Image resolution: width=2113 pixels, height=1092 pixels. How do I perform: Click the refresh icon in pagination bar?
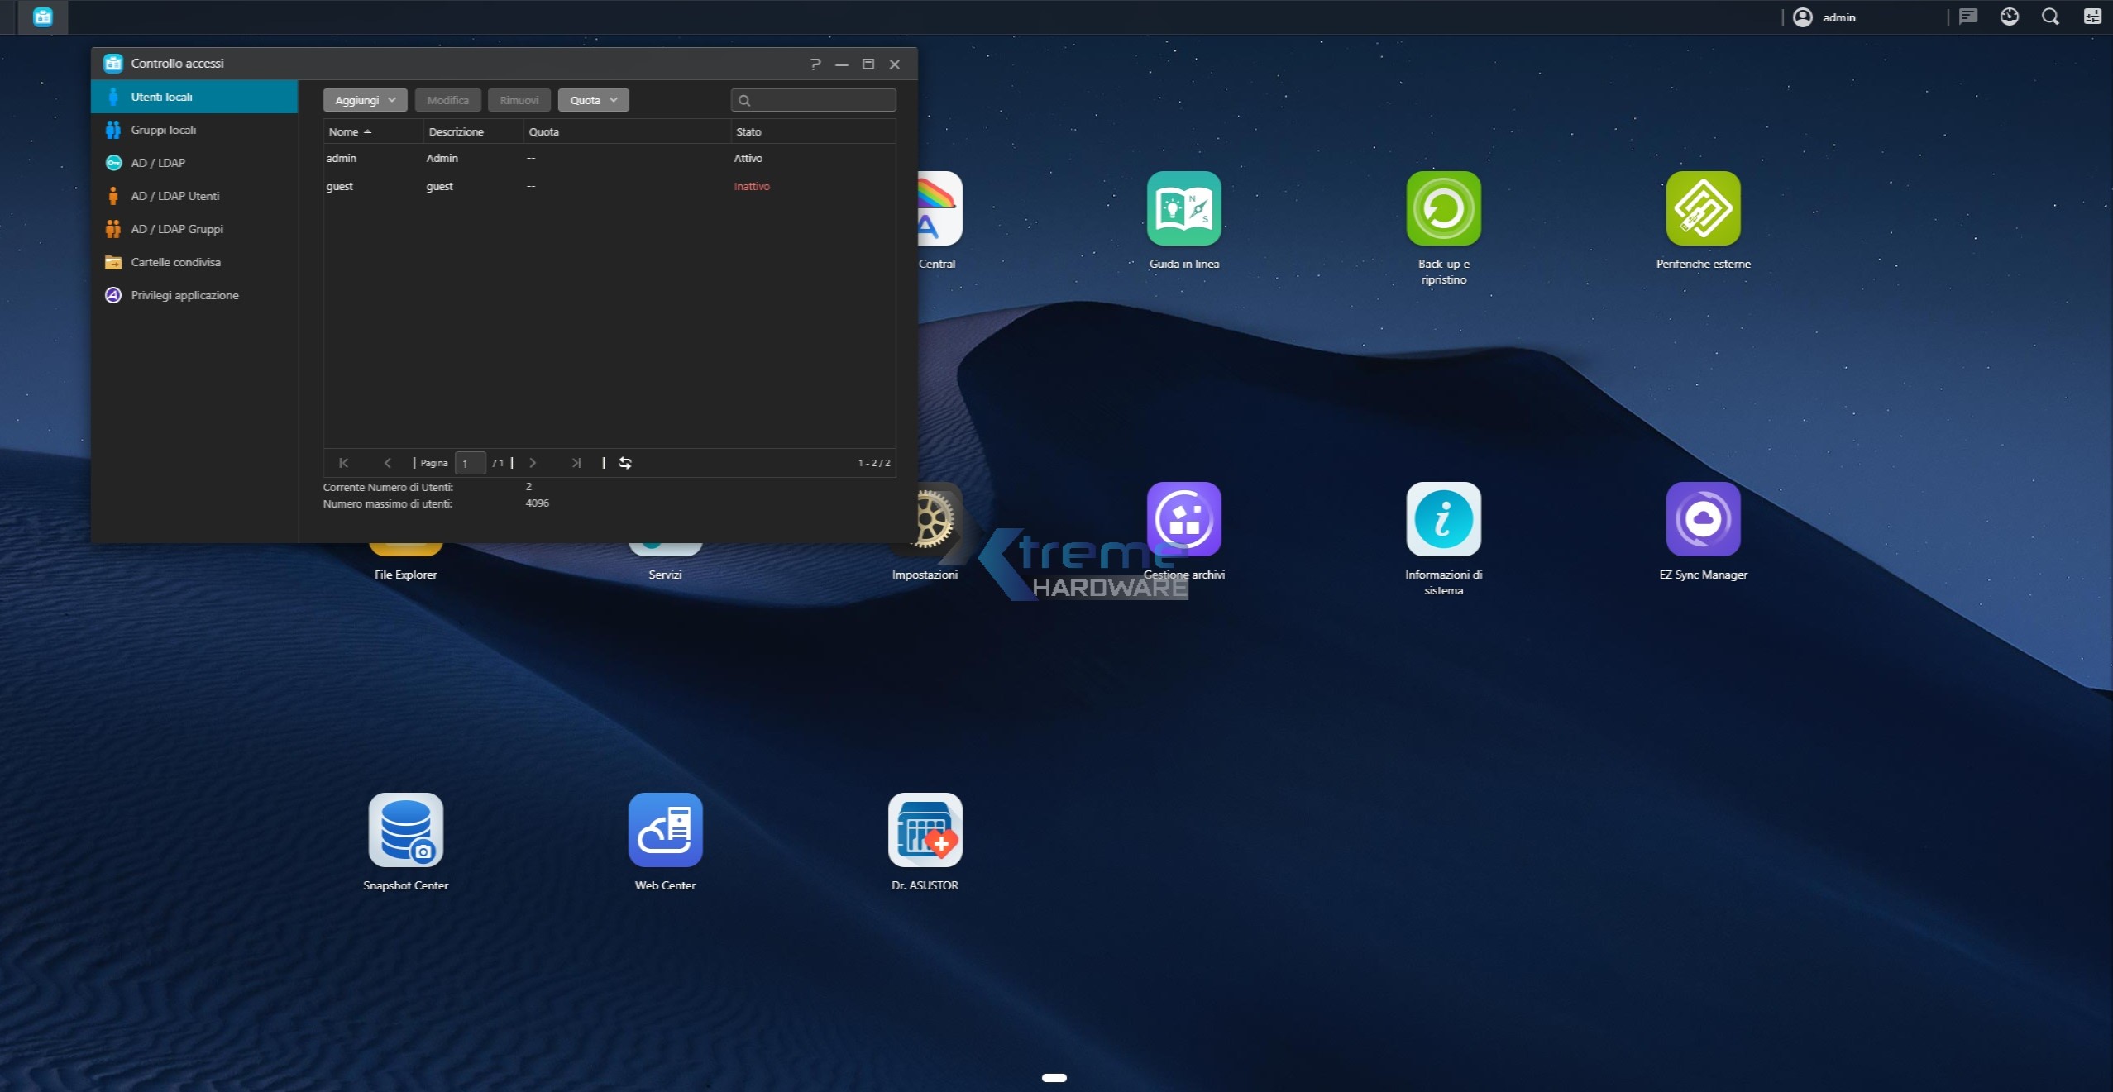[x=625, y=463]
